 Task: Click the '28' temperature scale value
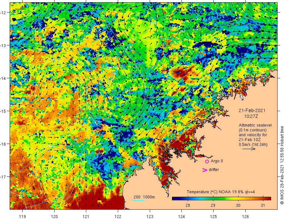(x=188, y=205)
